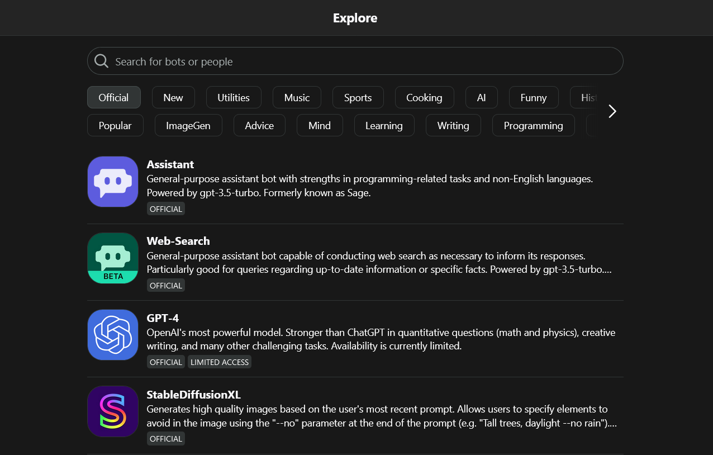Click the Assistant description about gpt-3.5-turbo
The height and width of the screenshot is (455, 713).
pos(370,186)
